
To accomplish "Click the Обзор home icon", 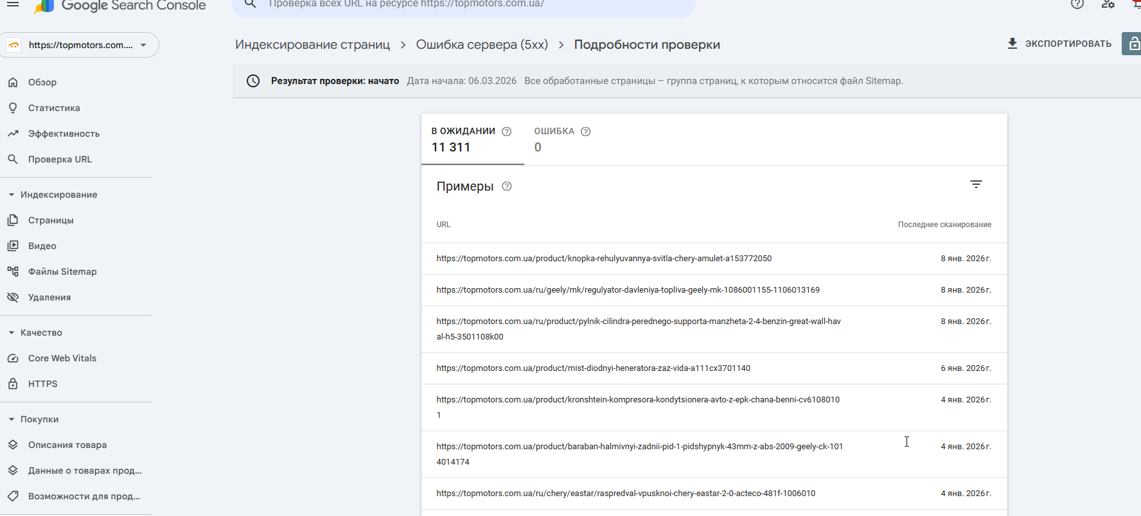I will (x=13, y=82).
